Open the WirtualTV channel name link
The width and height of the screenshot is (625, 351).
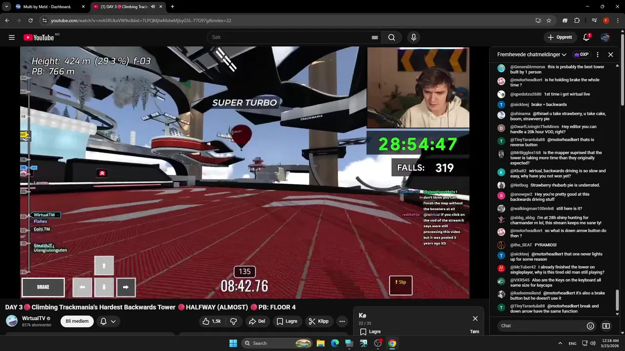pos(34,318)
